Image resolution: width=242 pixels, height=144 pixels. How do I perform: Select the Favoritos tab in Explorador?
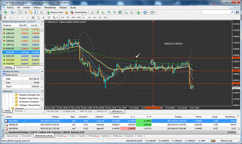click(x=19, y=111)
